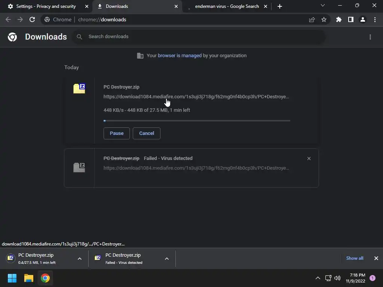Go back using the browser back arrow

[x=8, y=19]
